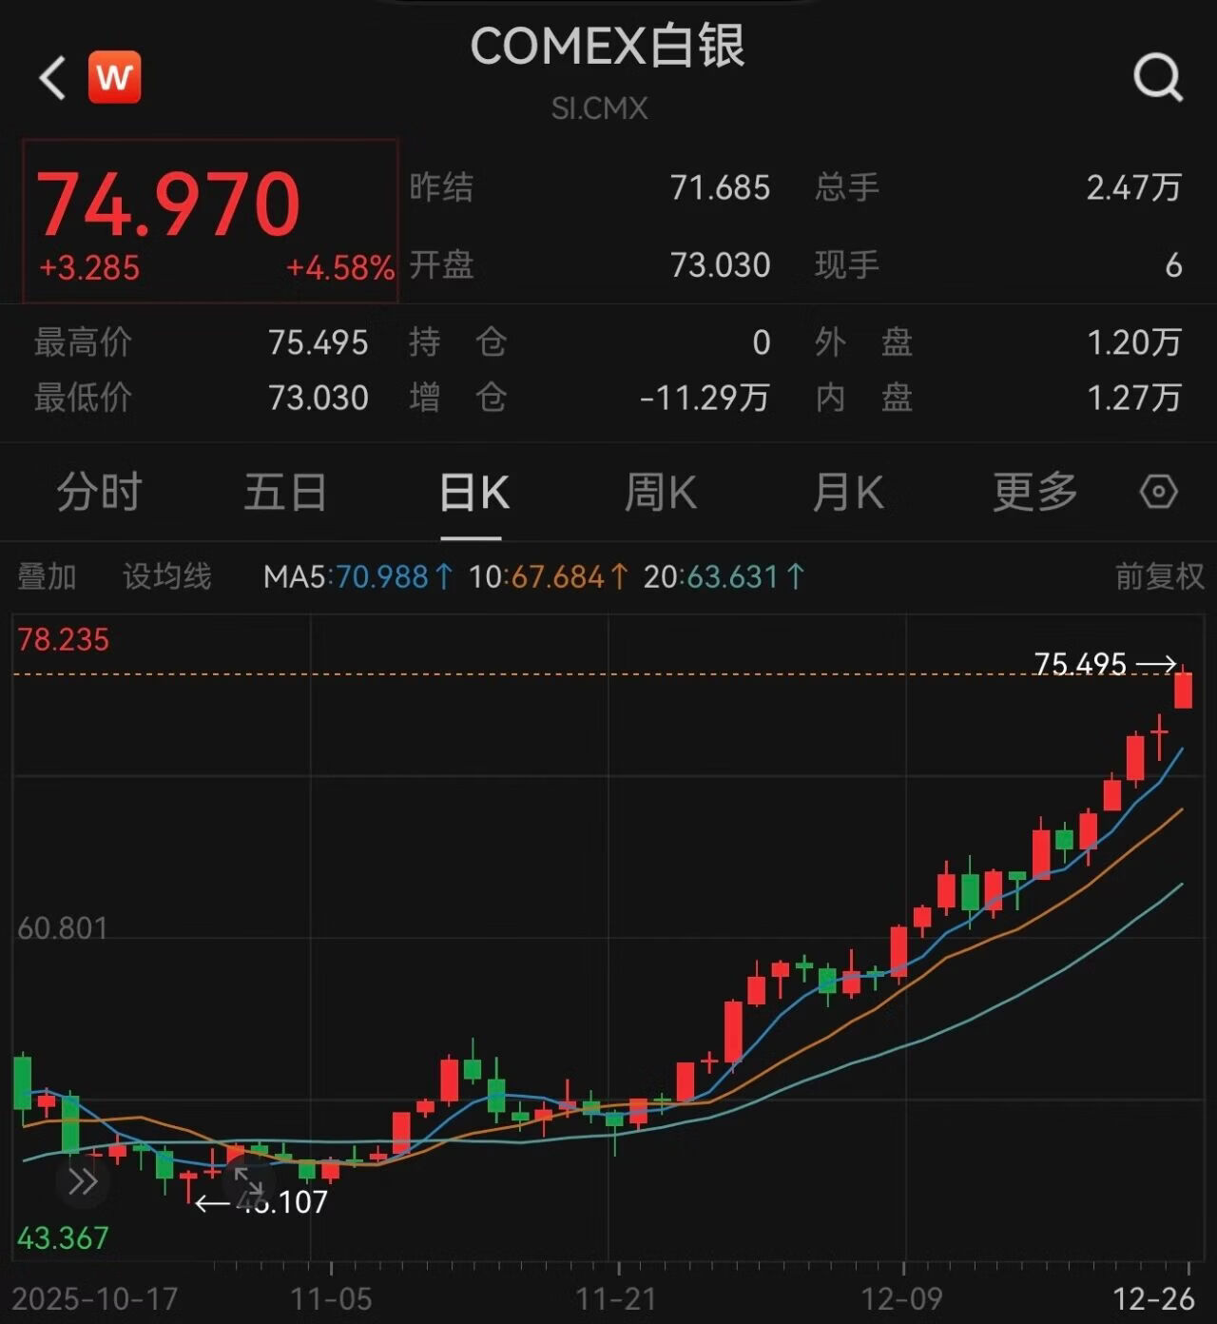The width and height of the screenshot is (1217, 1324).
Task: Tap the MA10 value 67.684
Action: 557,576
